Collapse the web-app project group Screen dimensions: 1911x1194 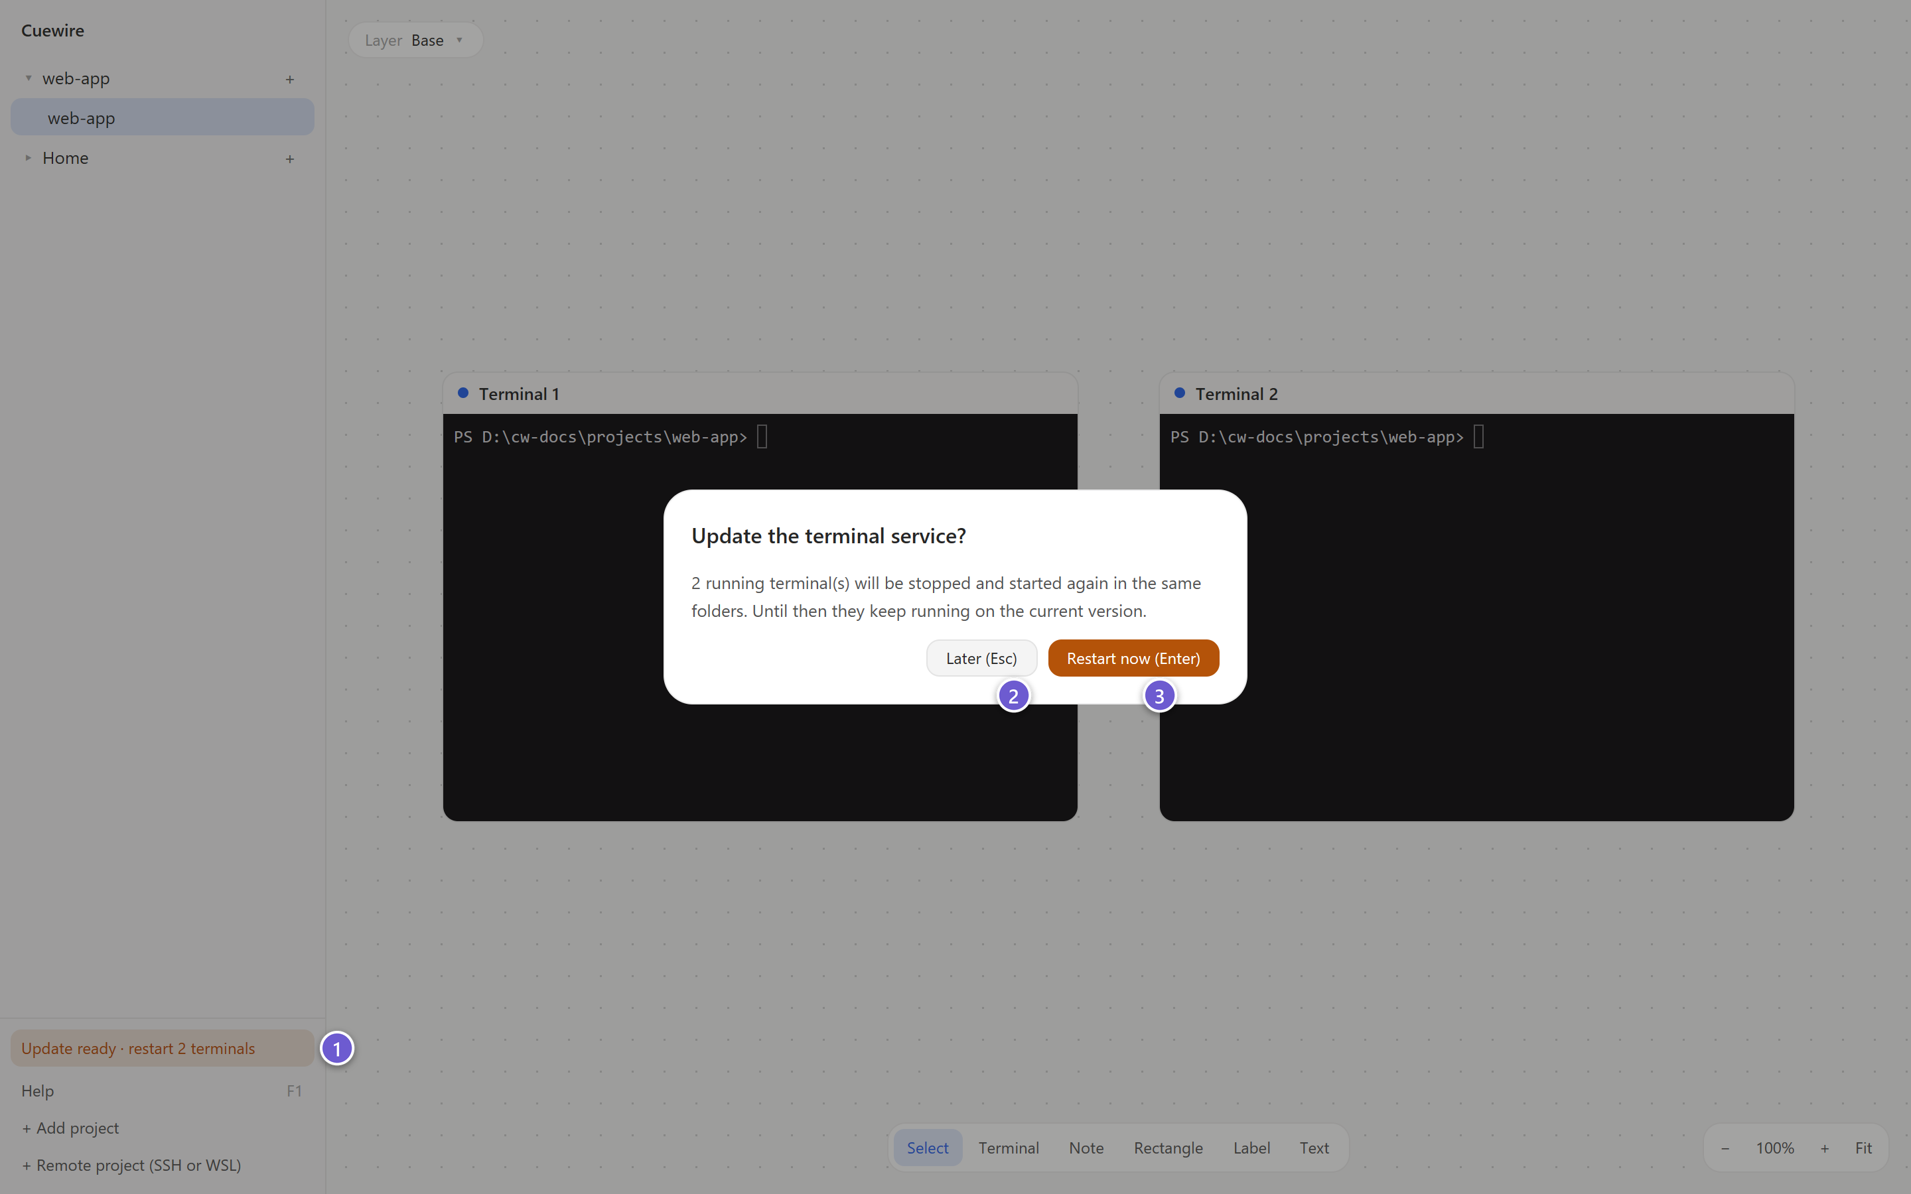click(x=29, y=78)
